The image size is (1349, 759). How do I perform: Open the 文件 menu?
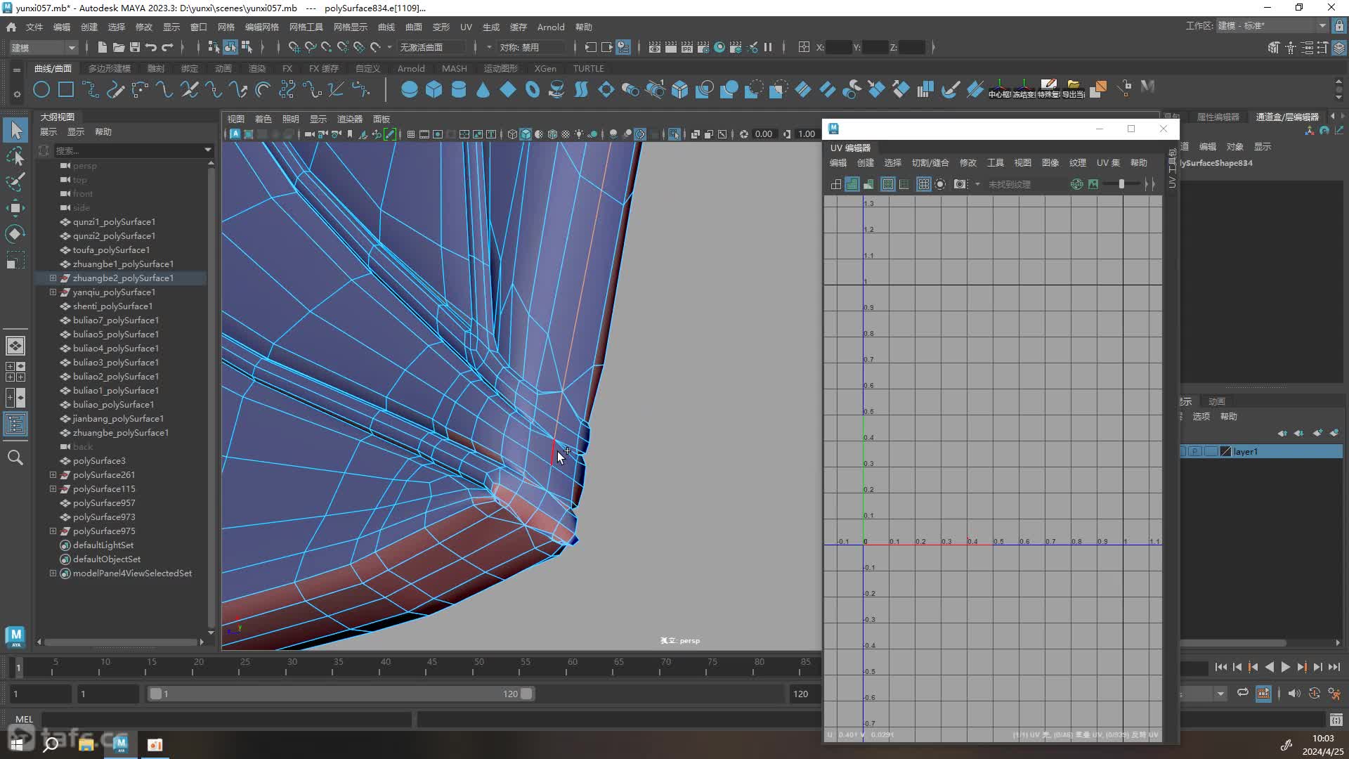pos(34,27)
